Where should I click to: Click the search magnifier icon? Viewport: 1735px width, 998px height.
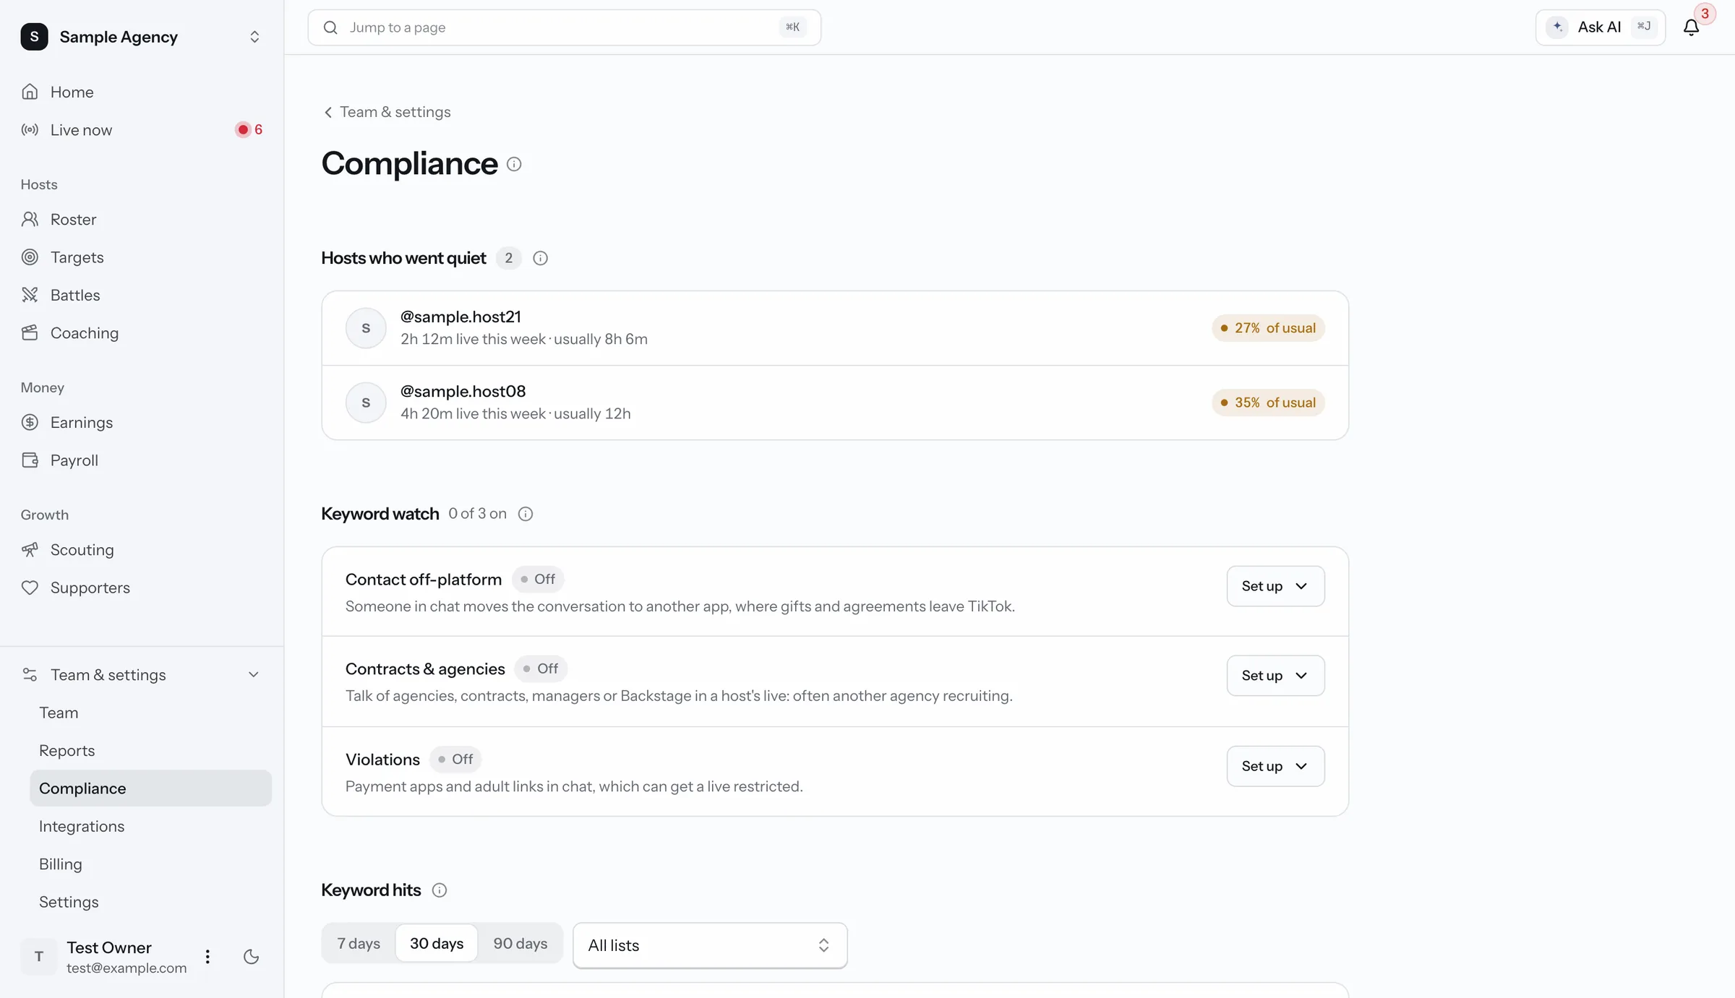tap(330, 27)
